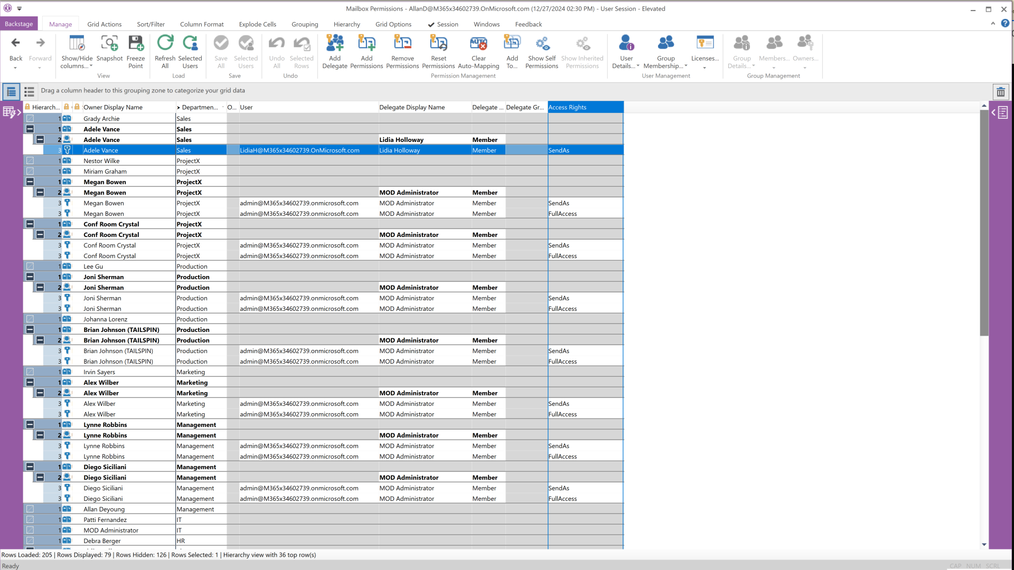The width and height of the screenshot is (1014, 570).
Task: Toggle checkbox on Nestor Wilke row
Action: pyautogui.click(x=30, y=161)
